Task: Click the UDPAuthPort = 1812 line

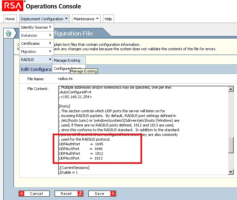Action: coord(81,153)
